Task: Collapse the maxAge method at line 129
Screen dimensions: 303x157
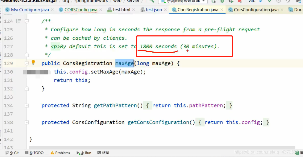Action: click(x=27, y=63)
